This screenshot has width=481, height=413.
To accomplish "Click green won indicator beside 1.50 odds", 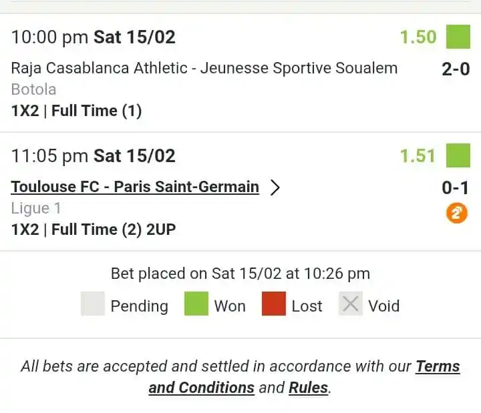I will pos(458,37).
